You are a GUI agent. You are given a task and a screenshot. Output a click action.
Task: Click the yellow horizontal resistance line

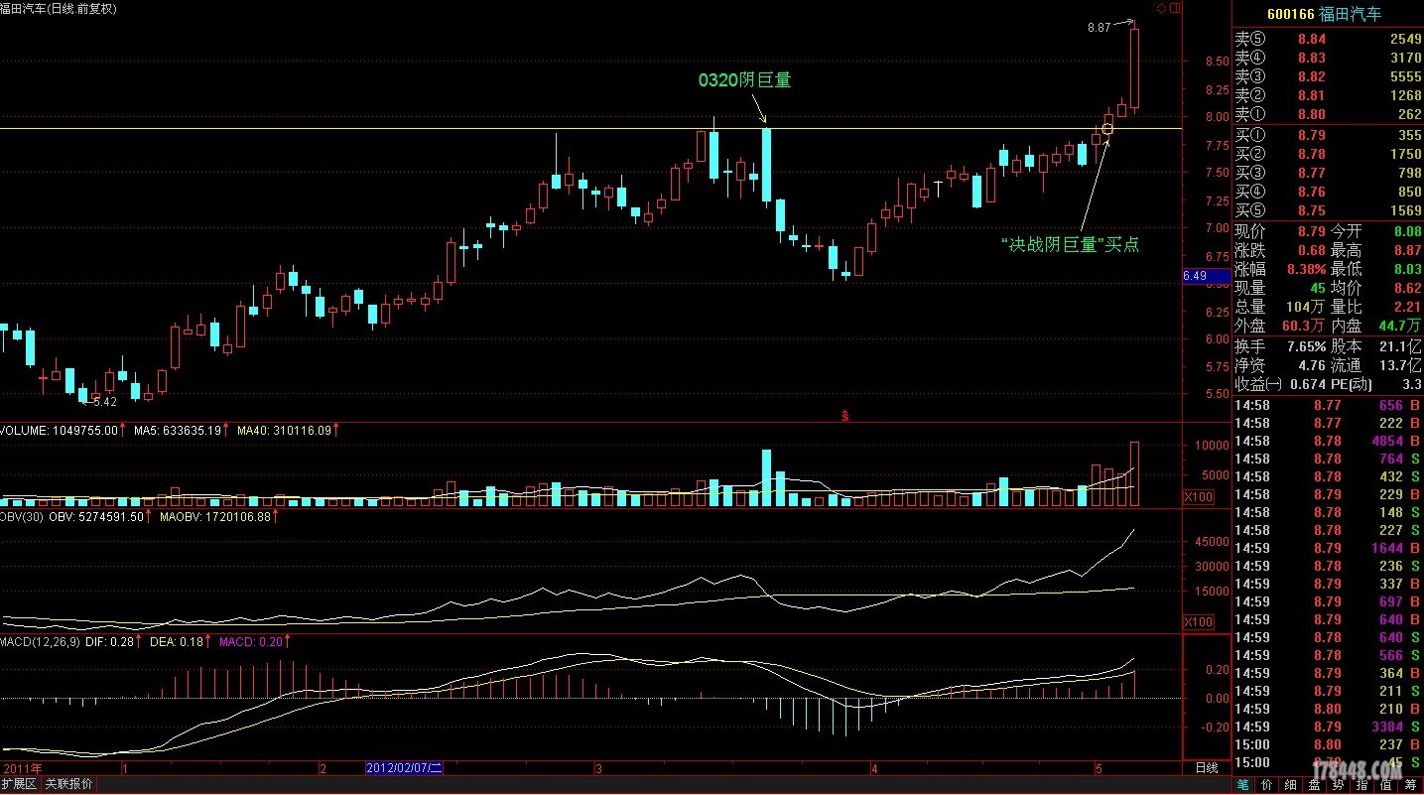[x=397, y=129]
